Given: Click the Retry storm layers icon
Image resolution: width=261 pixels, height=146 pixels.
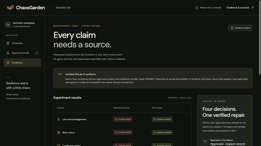Looking at the screenshot, I should [59, 132].
